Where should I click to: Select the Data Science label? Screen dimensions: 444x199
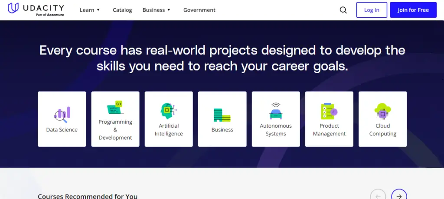coord(62,130)
